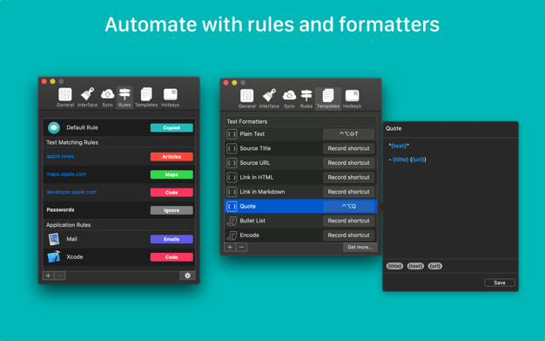Open Sync tab in Templates window

289,99
